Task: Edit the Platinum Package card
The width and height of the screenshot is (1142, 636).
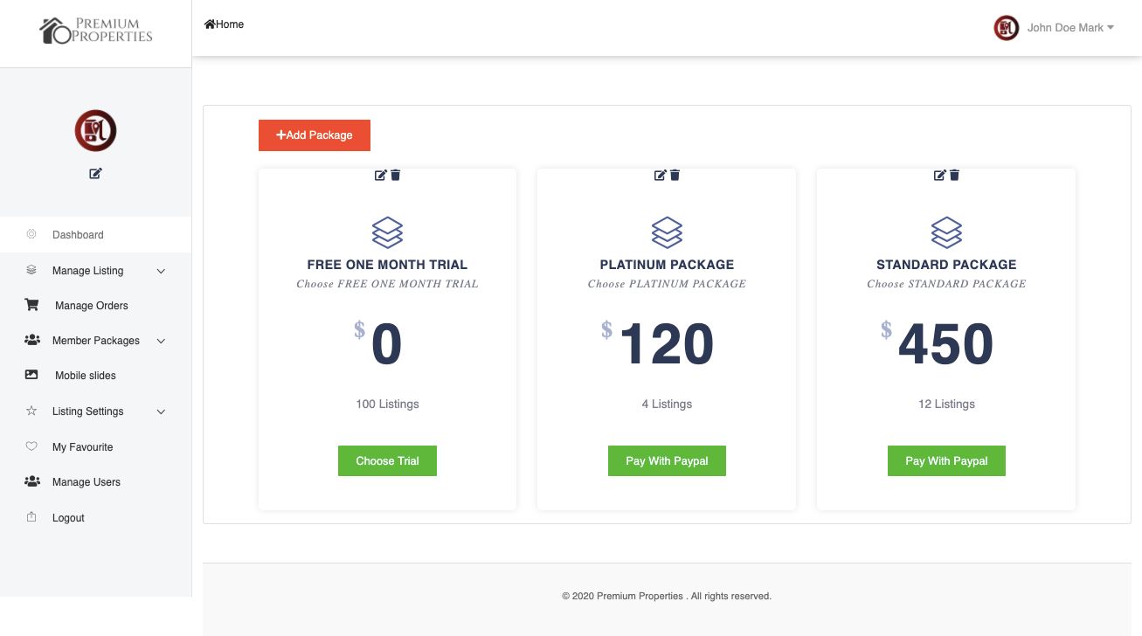Action: [660, 176]
